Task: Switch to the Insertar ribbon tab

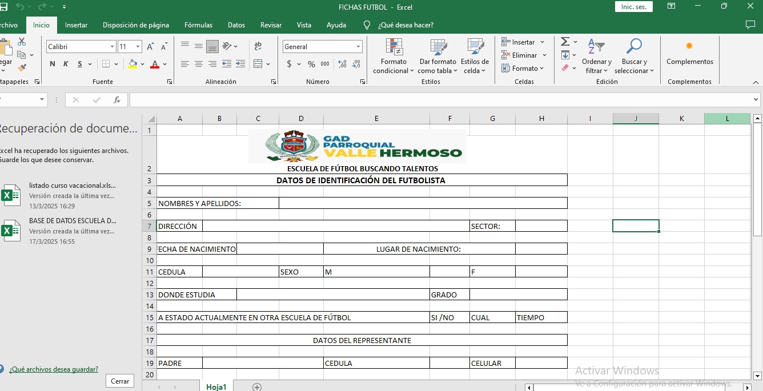Action: tap(76, 25)
